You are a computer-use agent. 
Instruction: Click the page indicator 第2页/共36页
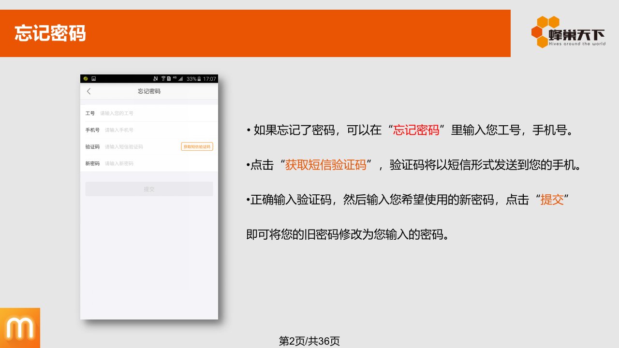(309, 341)
